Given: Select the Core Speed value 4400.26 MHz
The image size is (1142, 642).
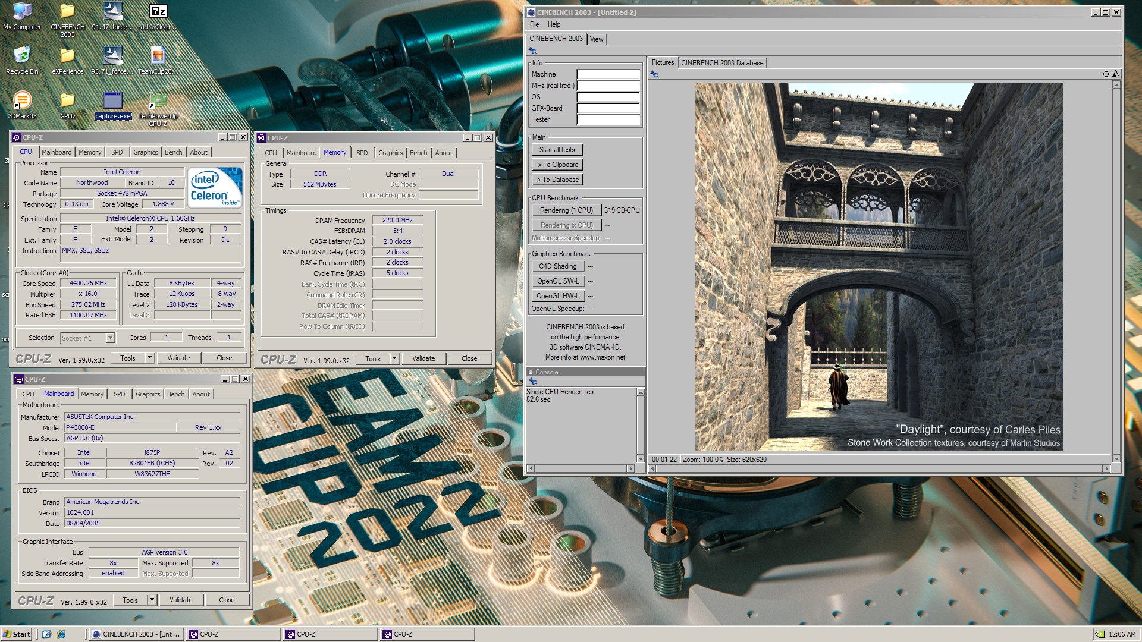Looking at the screenshot, I should point(88,284).
